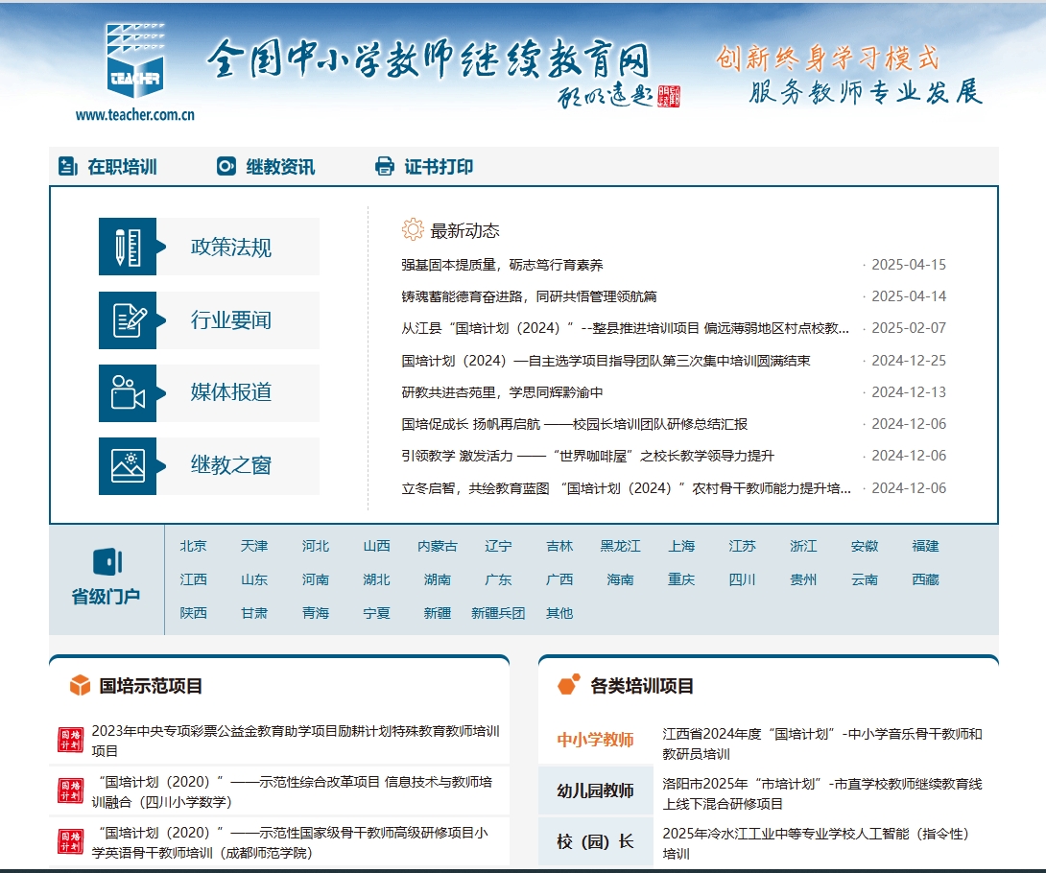
Task: Go to the 陕西 provincial portal
Action: (193, 613)
